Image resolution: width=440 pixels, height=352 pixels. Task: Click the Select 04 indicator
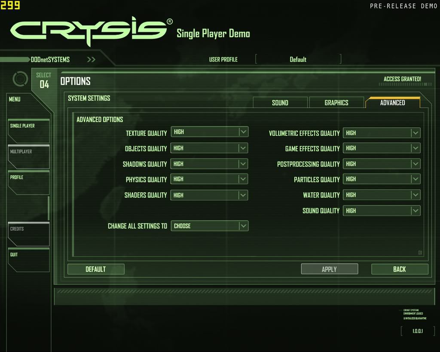44,80
